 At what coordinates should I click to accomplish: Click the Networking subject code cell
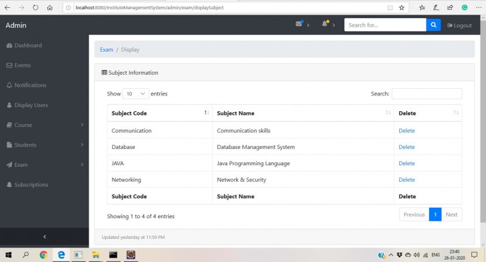[160, 180]
